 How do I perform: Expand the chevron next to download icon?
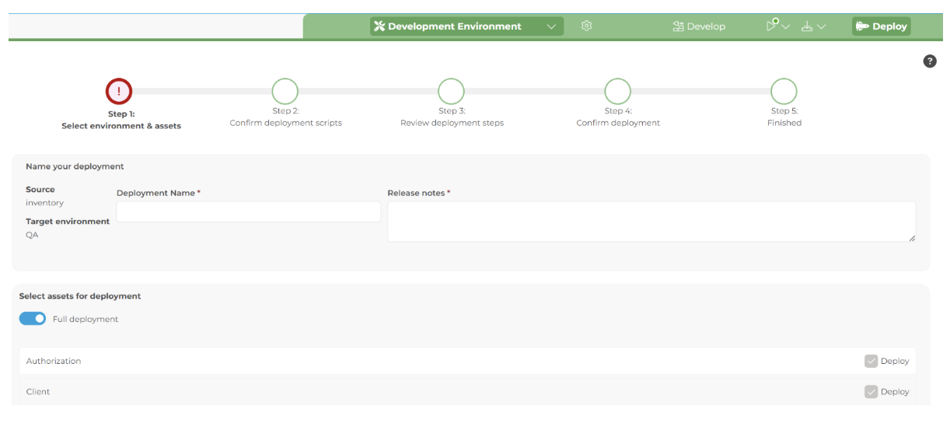tap(822, 26)
